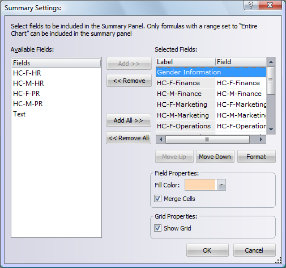Disable the Show Grid checkbox
The width and height of the screenshot is (286, 268).
click(x=157, y=228)
